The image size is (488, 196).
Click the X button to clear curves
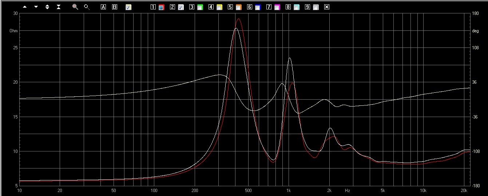(x=326, y=7)
